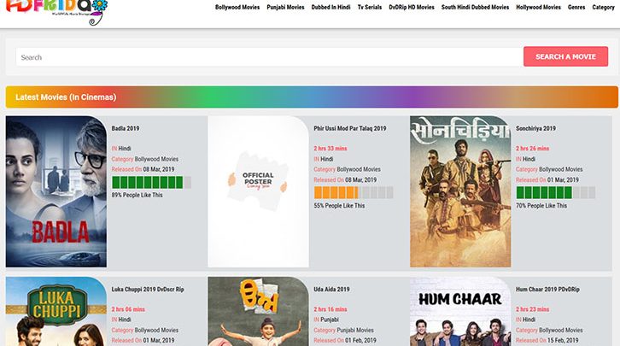Open the Punjabi Movies menu
The height and width of the screenshot is (346, 620).
pyautogui.click(x=285, y=7)
